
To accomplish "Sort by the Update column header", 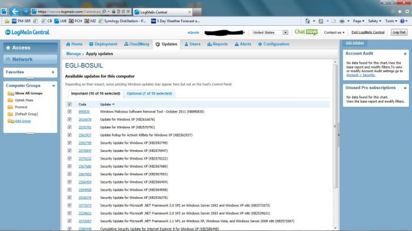I will tap(107, 104).
